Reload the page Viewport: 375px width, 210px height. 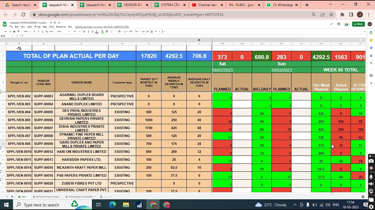23,15
